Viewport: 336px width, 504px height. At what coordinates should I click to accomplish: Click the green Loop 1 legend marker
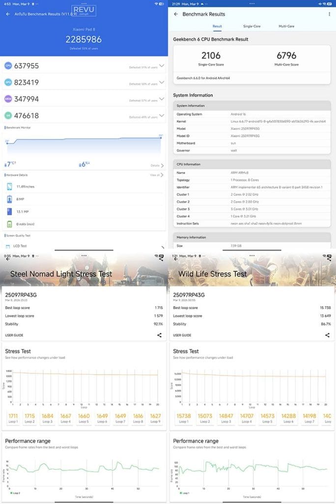pyautogui.click(x=181, y=493)
